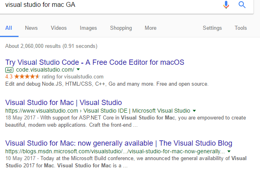The width and height of the screenshot is (260, 177).
Task: Click the Ad label badge
Action: tap(9, 70)
